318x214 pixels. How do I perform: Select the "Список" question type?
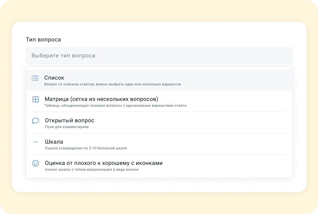tap(54, 78)
